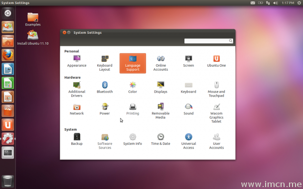Open the session gear menu

coord(299,3)
